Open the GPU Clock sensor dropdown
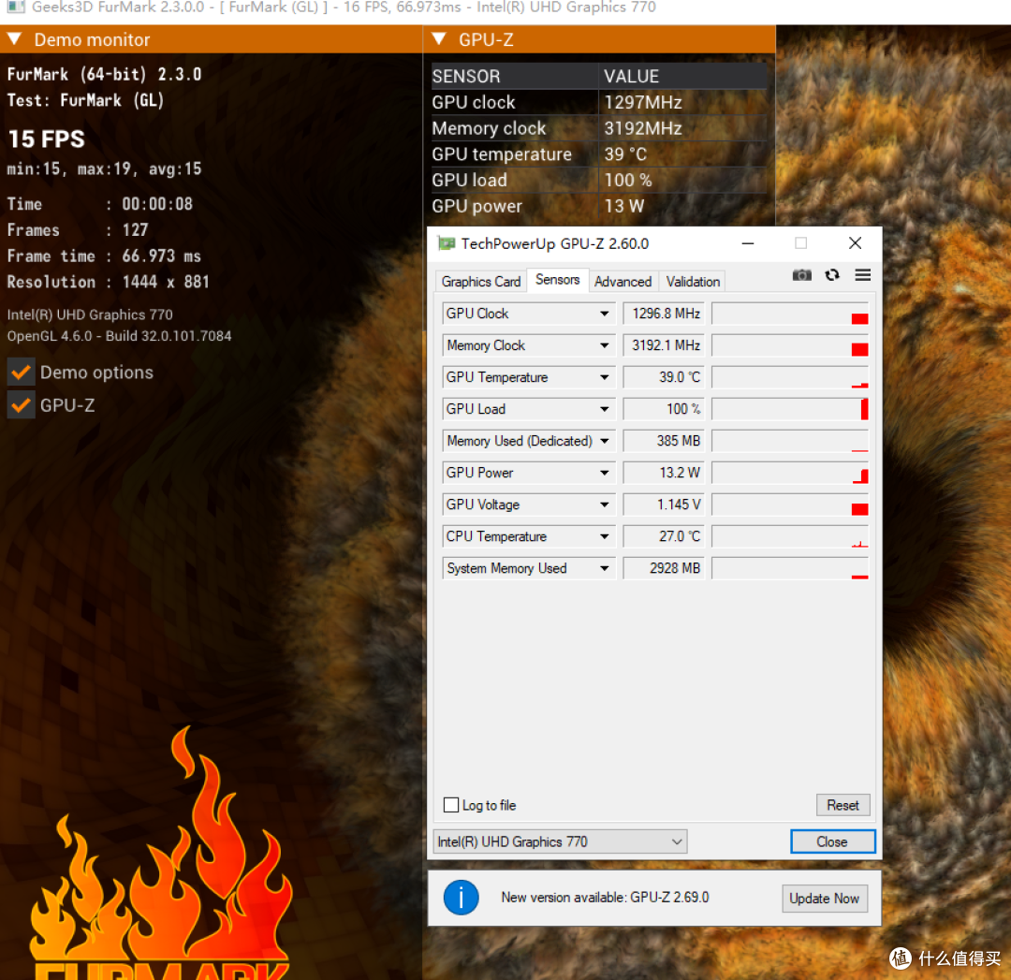The image size is (1011, 980). pyautogui.click(x=604, y=314)
